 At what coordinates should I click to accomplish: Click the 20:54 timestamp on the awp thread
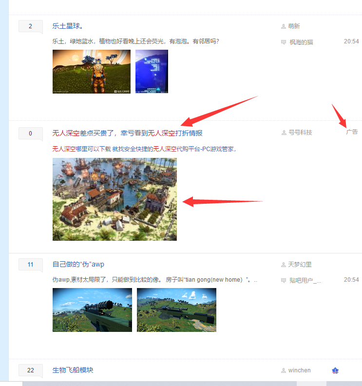[351, 280]
